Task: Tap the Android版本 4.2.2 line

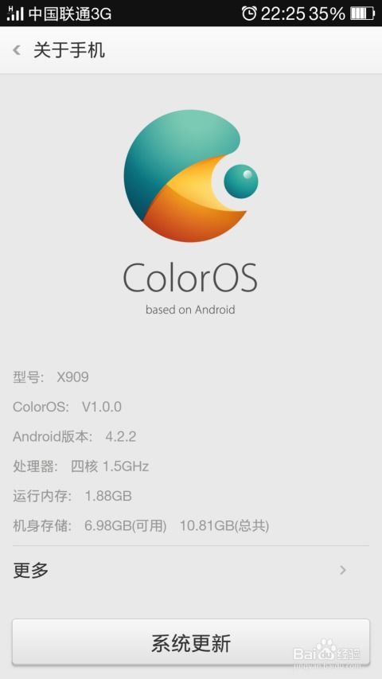Action: 75,436
